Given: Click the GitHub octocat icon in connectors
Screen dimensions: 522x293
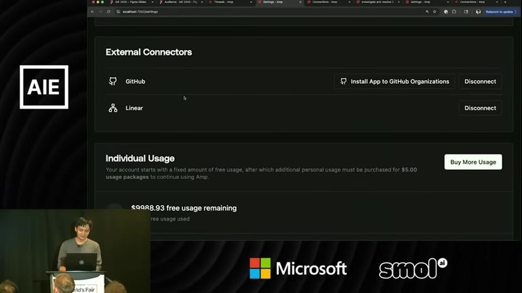Looking at the screenshot, I should pos(113,81).
